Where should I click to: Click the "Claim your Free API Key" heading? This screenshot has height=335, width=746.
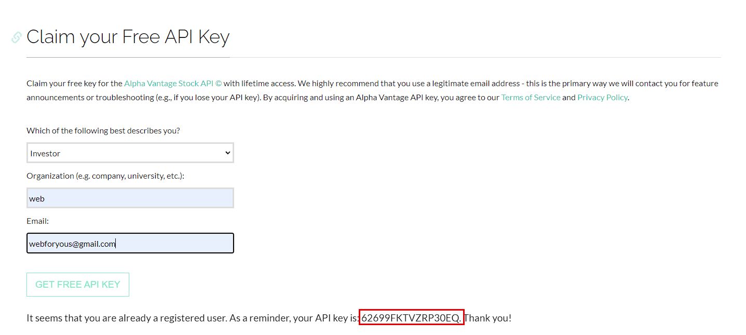128,37
